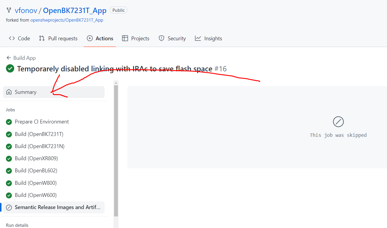Viewport: 387px width, 228px height.
Task: Open the Summary page in sidebar
Action: [54, 92]
